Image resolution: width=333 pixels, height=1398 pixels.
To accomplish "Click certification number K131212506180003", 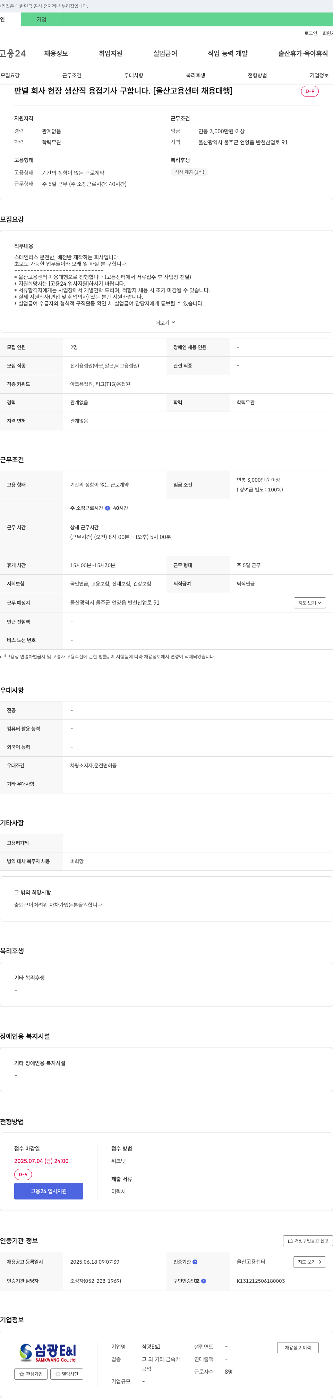I will (x=261, y=1281).
